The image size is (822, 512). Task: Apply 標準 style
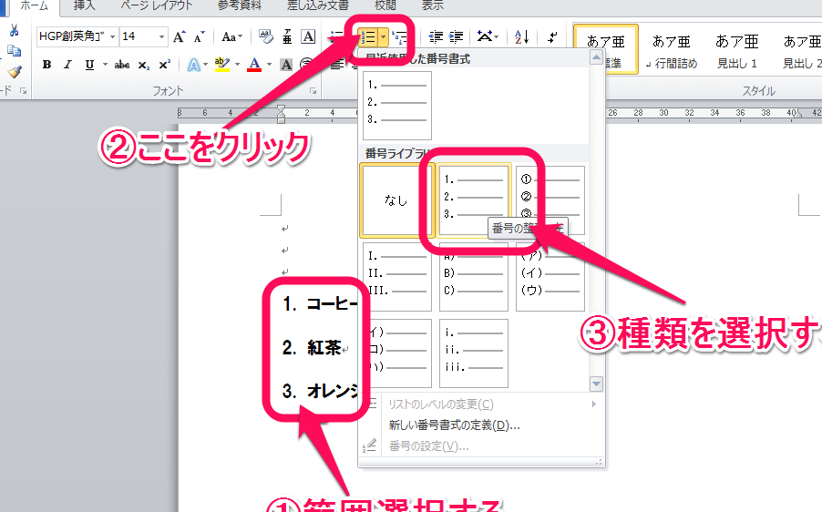606,49
